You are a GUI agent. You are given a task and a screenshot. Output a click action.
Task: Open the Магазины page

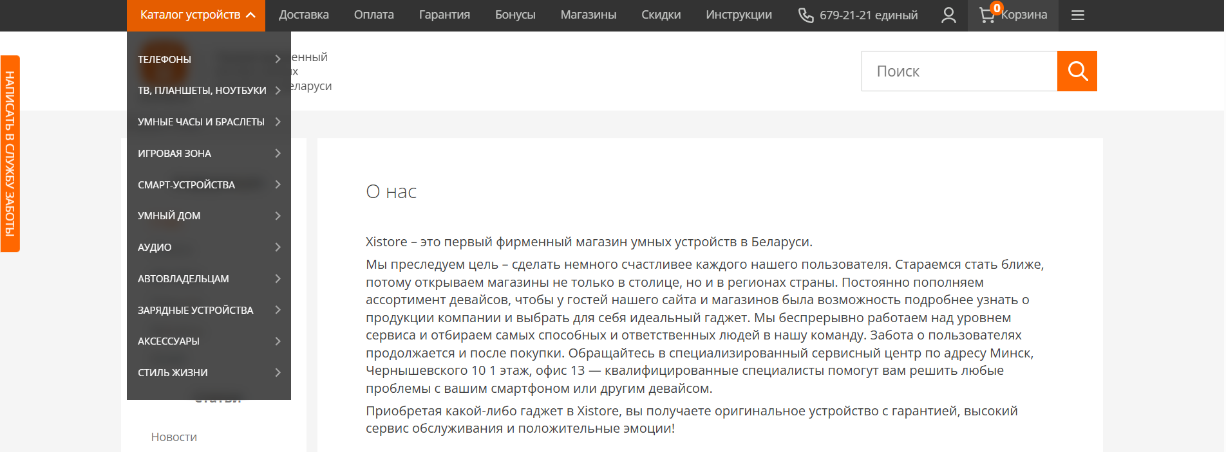589,15
